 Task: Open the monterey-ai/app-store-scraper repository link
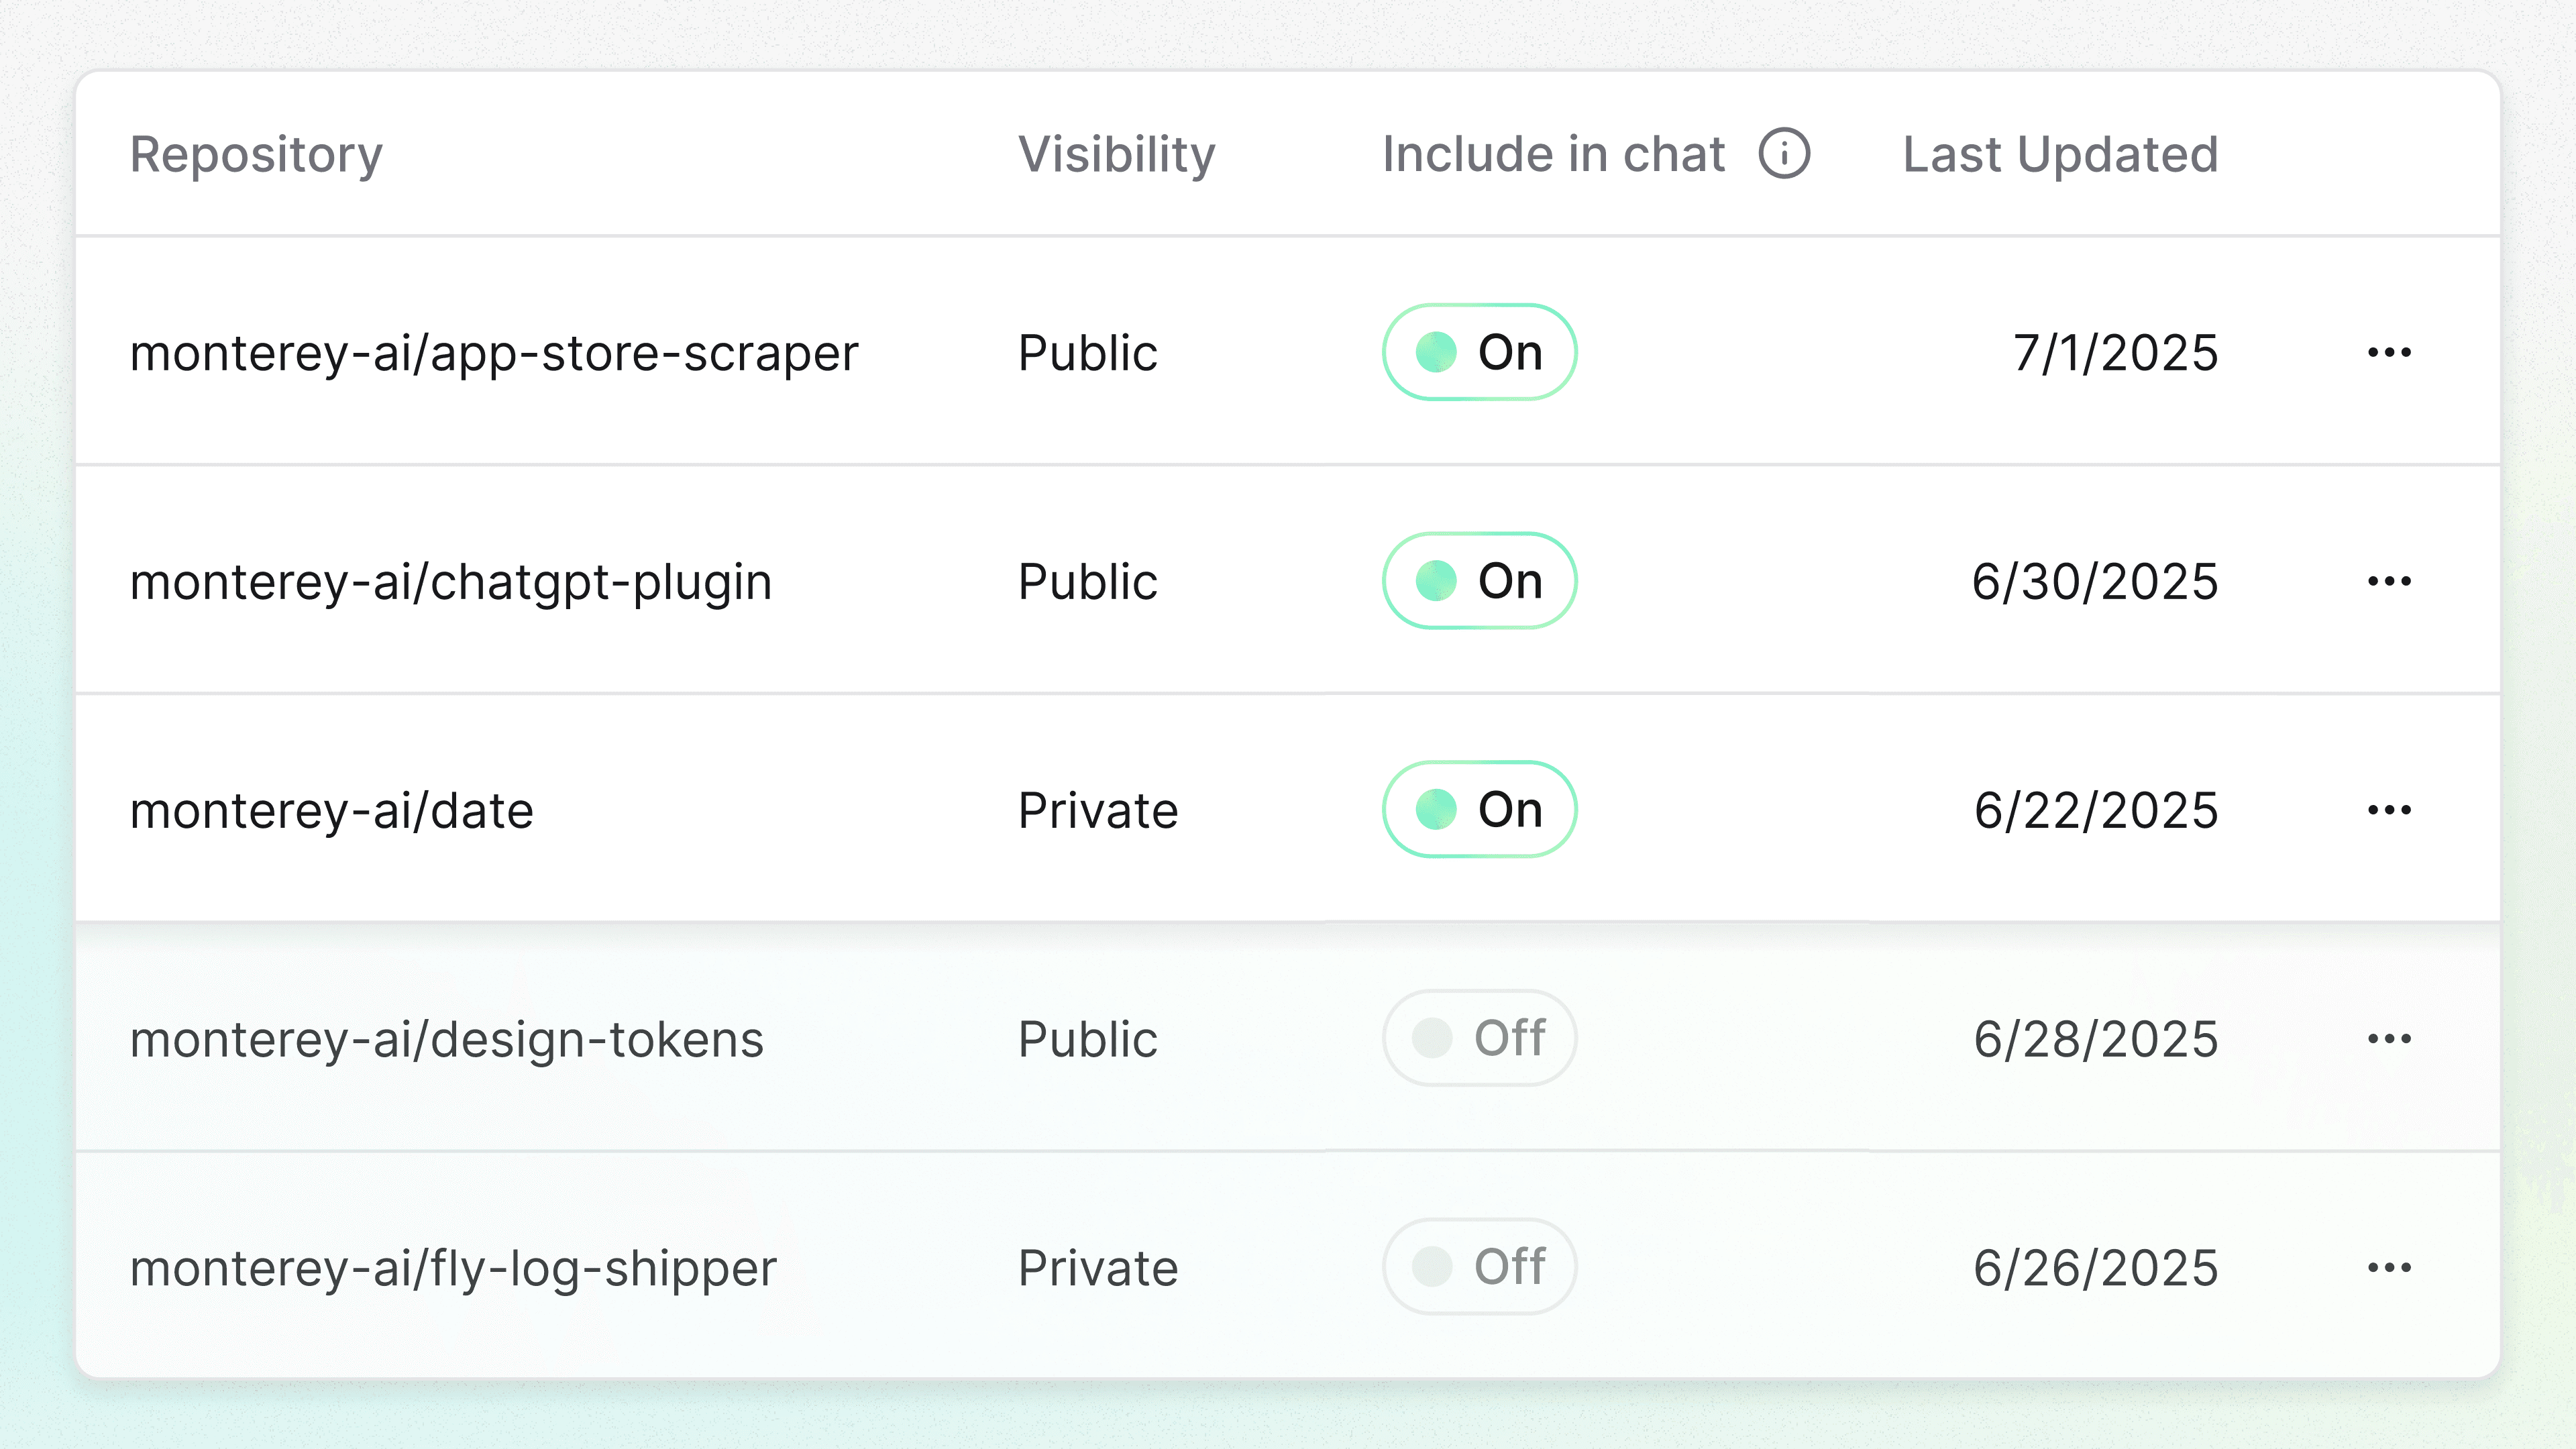[x=494, y=353]
